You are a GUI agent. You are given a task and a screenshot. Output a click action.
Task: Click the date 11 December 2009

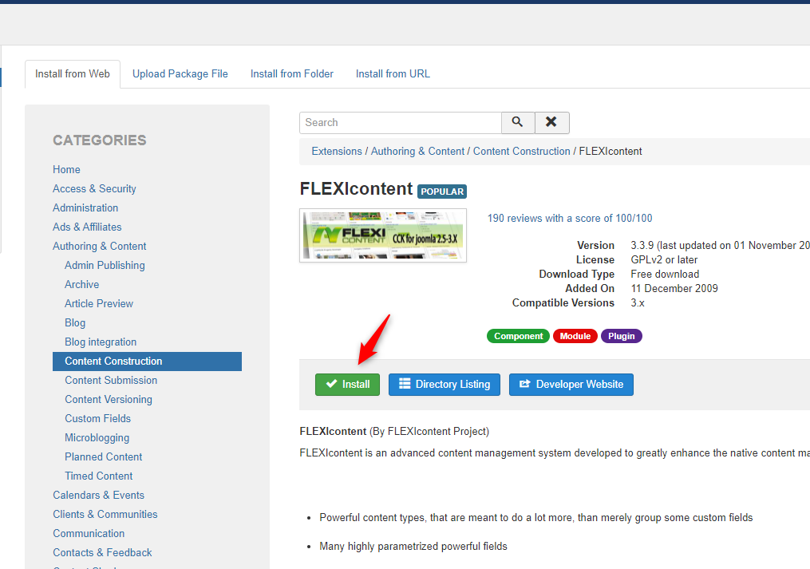674,288
